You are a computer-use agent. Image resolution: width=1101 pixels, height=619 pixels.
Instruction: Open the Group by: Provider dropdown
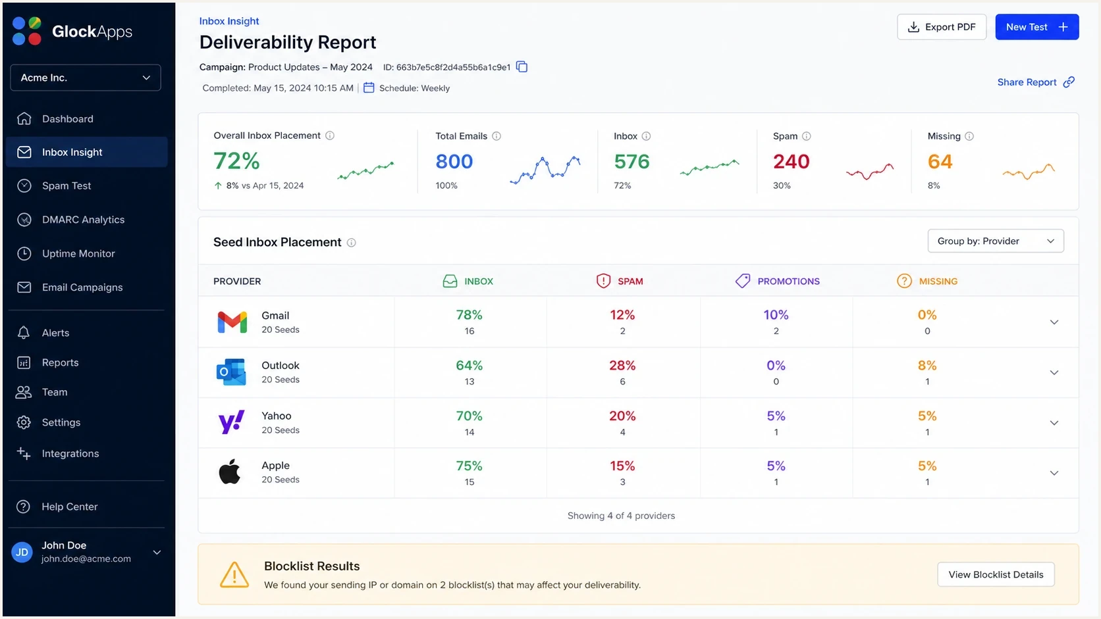(x=996, y=241)
